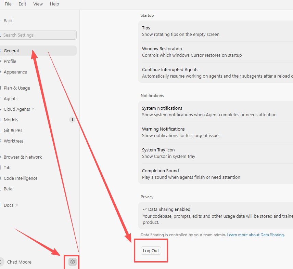The height and width of the screenshot is (269, 293).
Task: Click the Completion Sound setting row
Action: click(215, 174)
